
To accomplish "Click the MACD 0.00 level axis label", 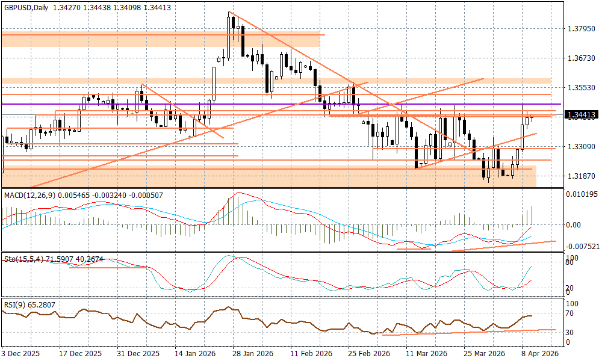I will click(x=574, y=224).
